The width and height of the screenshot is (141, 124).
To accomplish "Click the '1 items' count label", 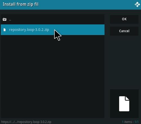I will (127, 122).
